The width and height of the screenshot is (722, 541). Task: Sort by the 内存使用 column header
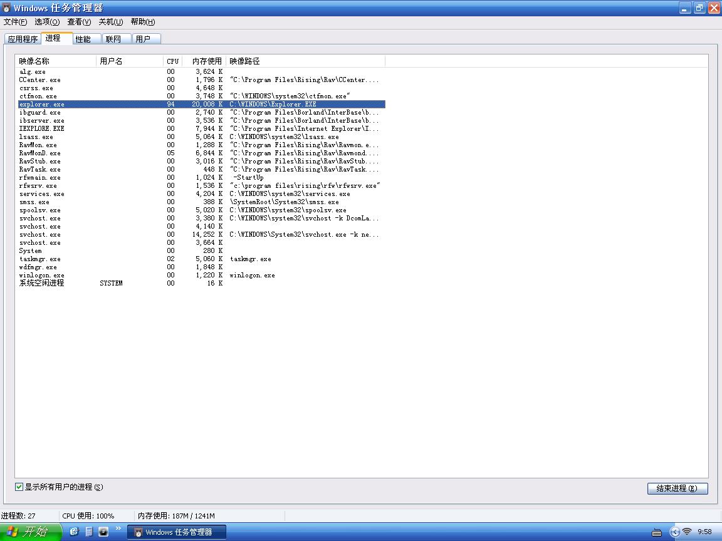pos(204,61)
